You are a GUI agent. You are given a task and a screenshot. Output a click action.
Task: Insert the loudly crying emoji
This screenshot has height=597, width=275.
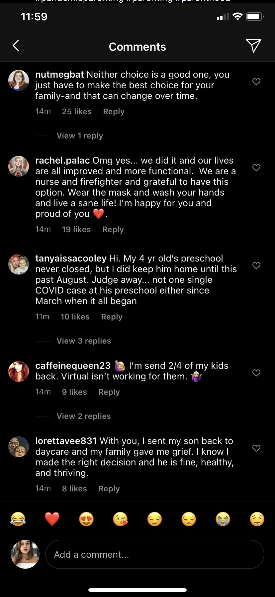tap(223, 519)
